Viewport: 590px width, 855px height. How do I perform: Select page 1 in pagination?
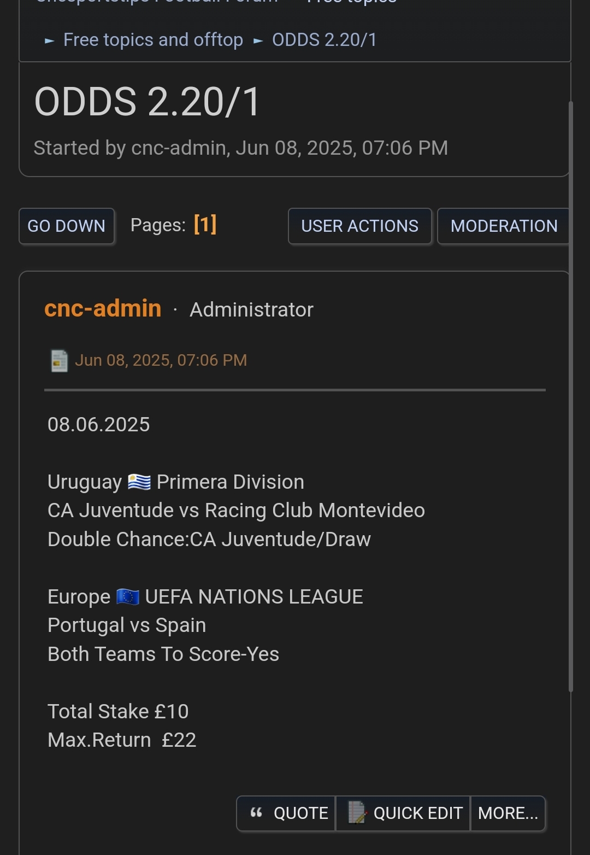click(x=205, y=225)
